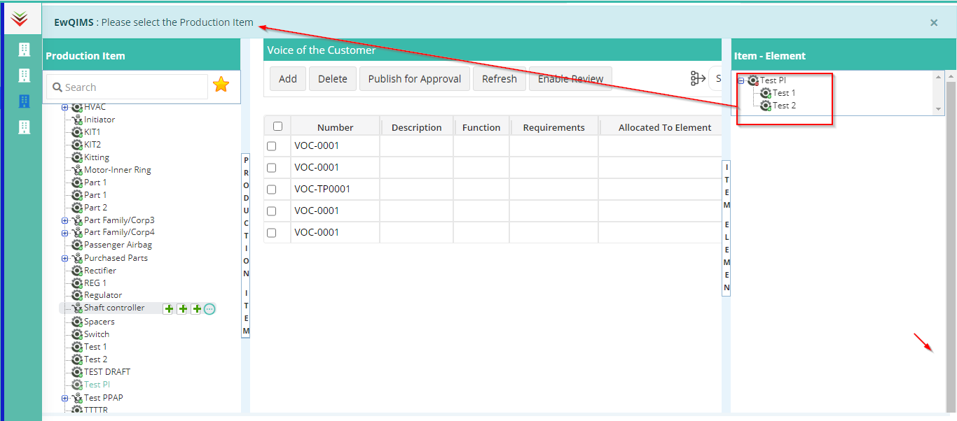Select Test 1 label in Production Item tree
The width and height of the screenshot is (957, 421).
[x=95, y=347]
